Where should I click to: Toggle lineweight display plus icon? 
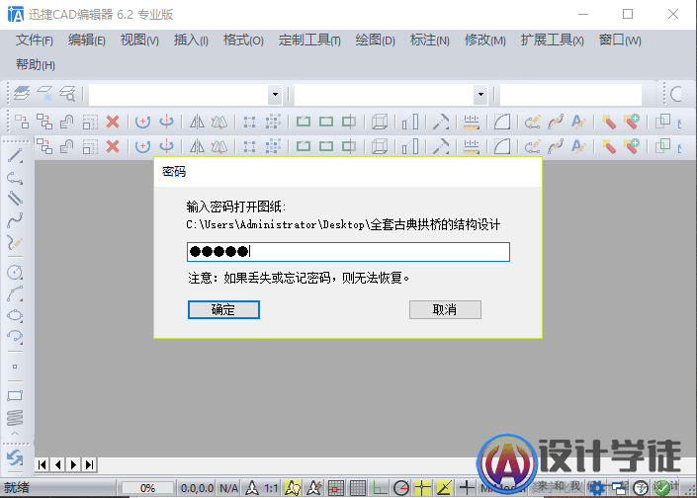click(467, 488)
